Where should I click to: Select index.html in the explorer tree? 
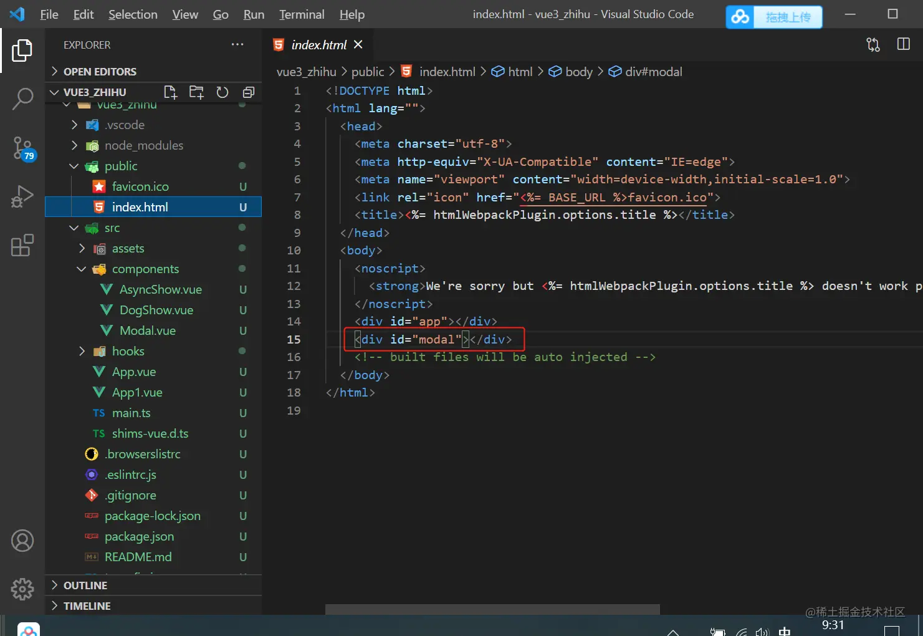(153, 207)
